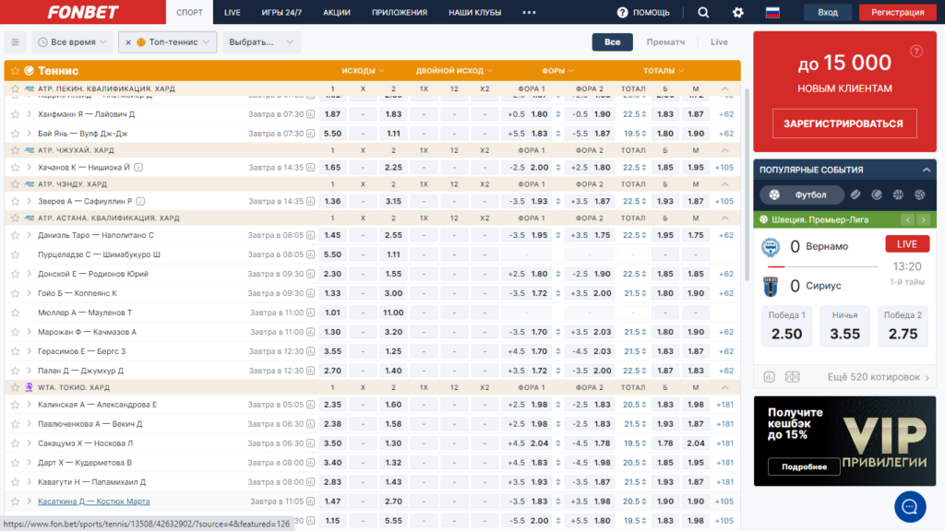Open the Спорт tab

[189, 12]
